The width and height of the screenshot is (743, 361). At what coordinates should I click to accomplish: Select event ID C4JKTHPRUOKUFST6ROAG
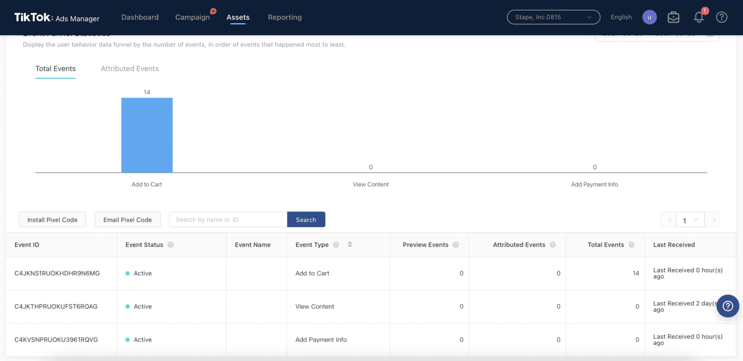(x=56, y=306)
